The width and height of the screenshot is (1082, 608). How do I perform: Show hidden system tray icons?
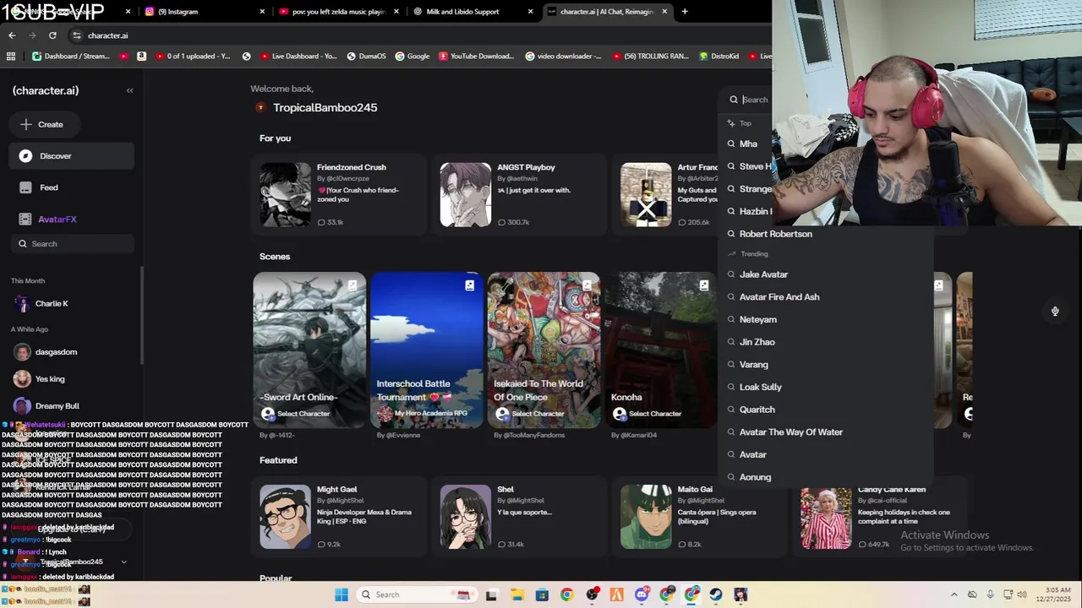click(954, 594)
